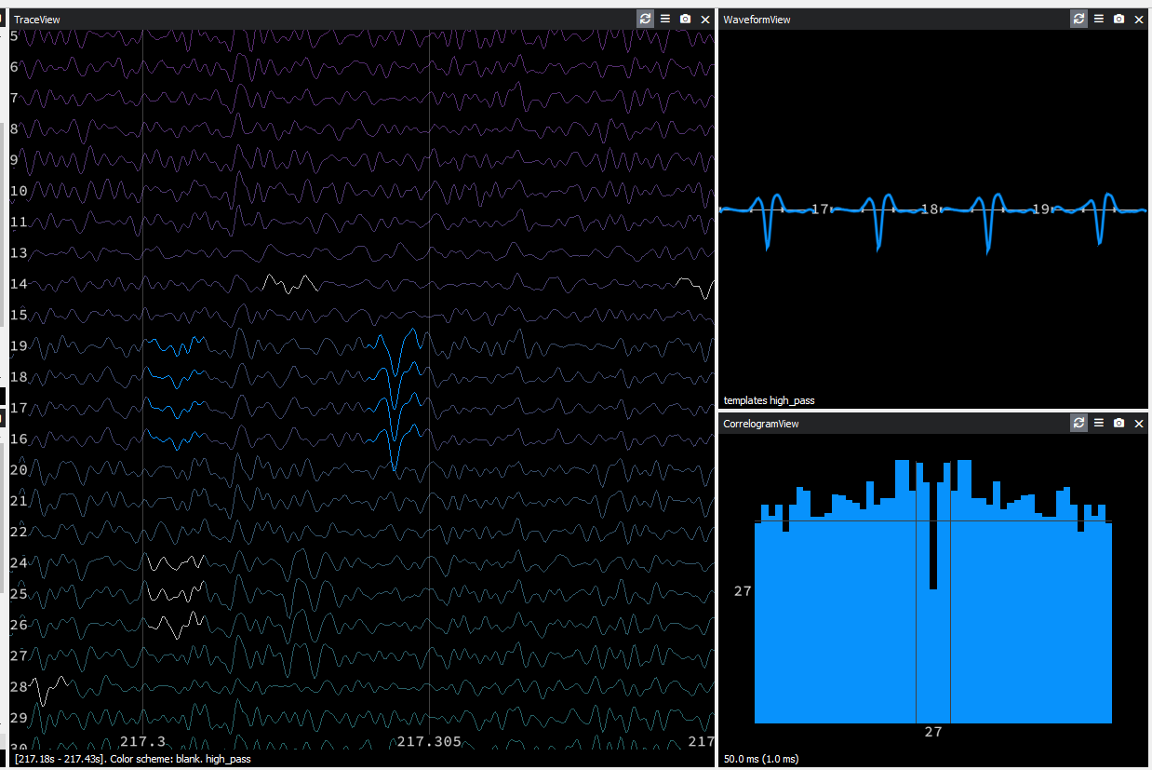Close the WaveformView panel
Viewport: 1152px width, 770px height.
tap(1139, 19)
